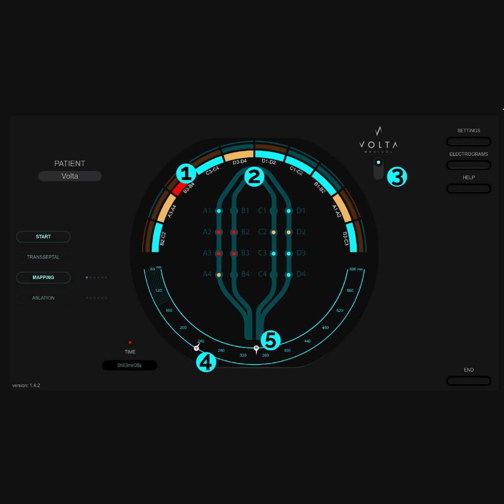The width and height of the screenshot is (504, 504).
Task: Click the END button
Action: click(469, 381)
